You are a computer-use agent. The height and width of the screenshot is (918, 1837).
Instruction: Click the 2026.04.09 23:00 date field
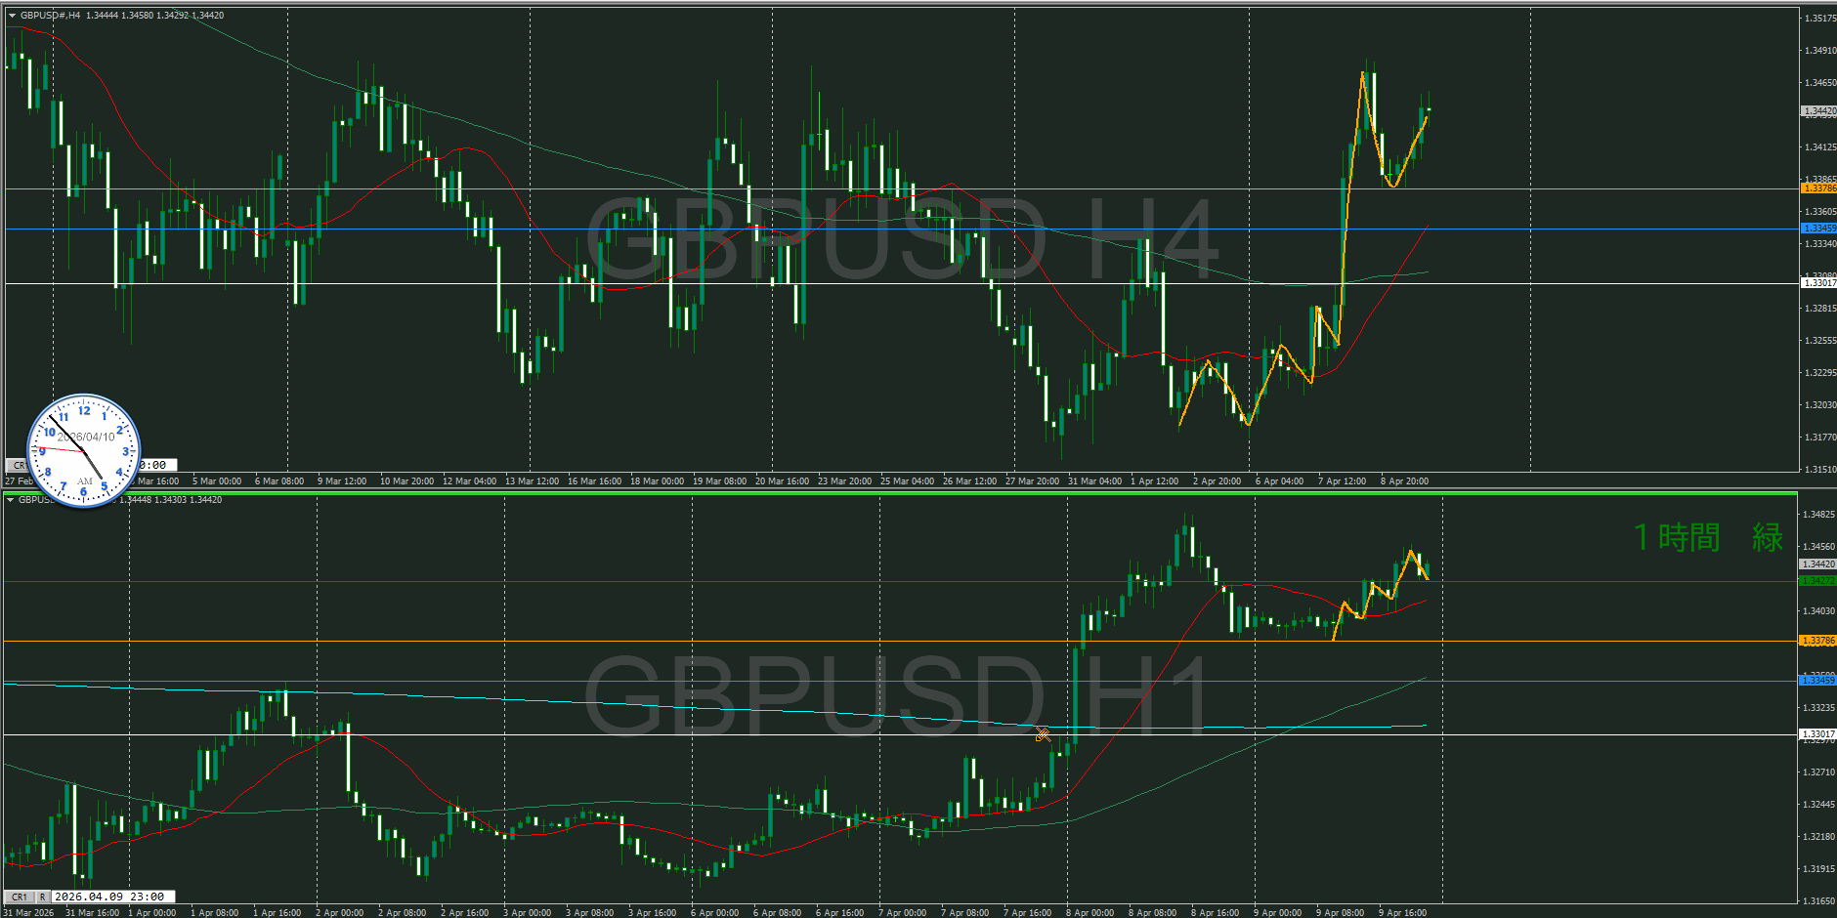coord(112,897)
